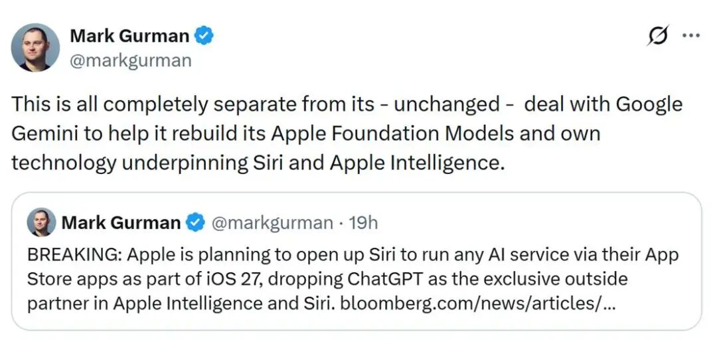Click the @markgurman handle in quoted post
The image size is (717, 348).
pos(272,223)
